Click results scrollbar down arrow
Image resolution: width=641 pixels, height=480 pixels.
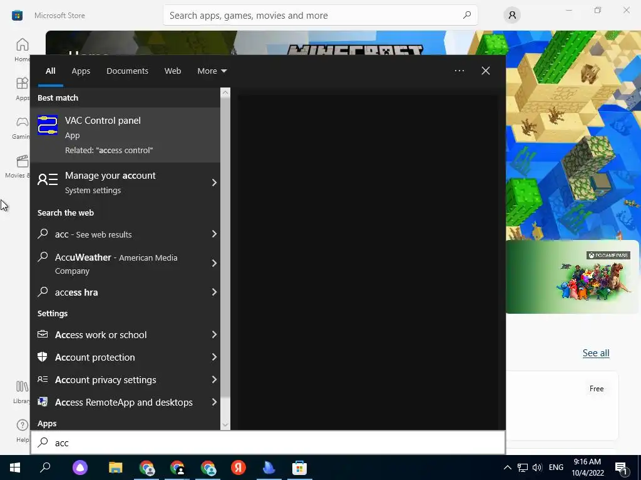click(225, 425)
